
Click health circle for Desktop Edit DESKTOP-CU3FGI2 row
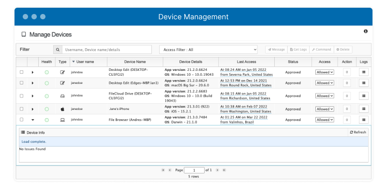pos(46,72)
